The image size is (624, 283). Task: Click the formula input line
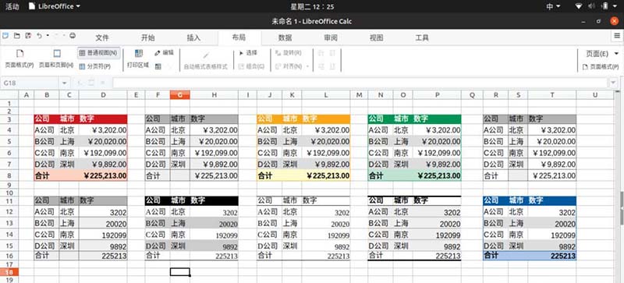[360, 83]
